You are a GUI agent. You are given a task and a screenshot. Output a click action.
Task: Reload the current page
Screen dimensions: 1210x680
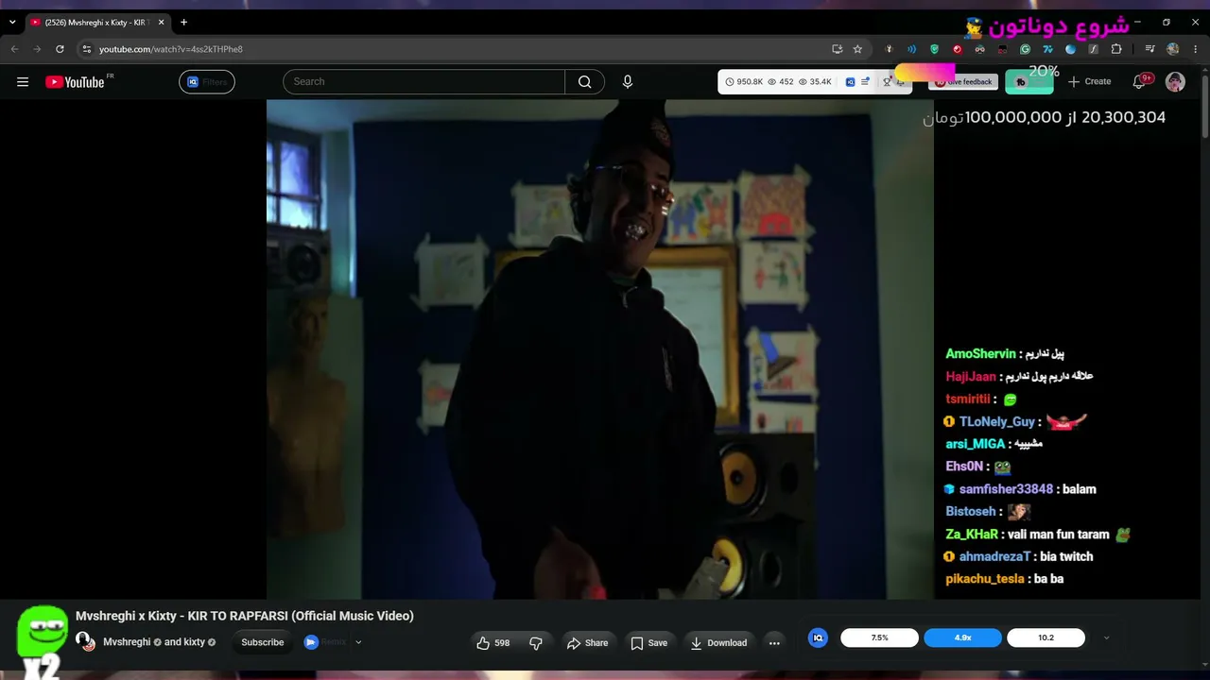click(60, 49)
